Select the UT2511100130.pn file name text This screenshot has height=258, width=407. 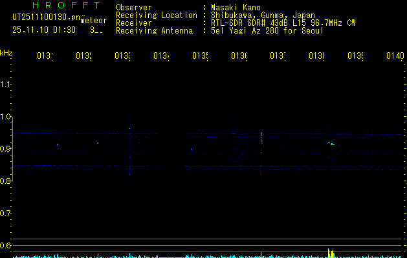click(x=47, y=17)
